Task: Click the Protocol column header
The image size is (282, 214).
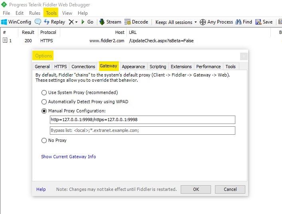Action: point(48,32)
